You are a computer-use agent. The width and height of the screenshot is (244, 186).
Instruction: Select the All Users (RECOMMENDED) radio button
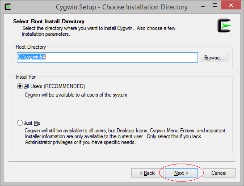(x=20, y=86)
